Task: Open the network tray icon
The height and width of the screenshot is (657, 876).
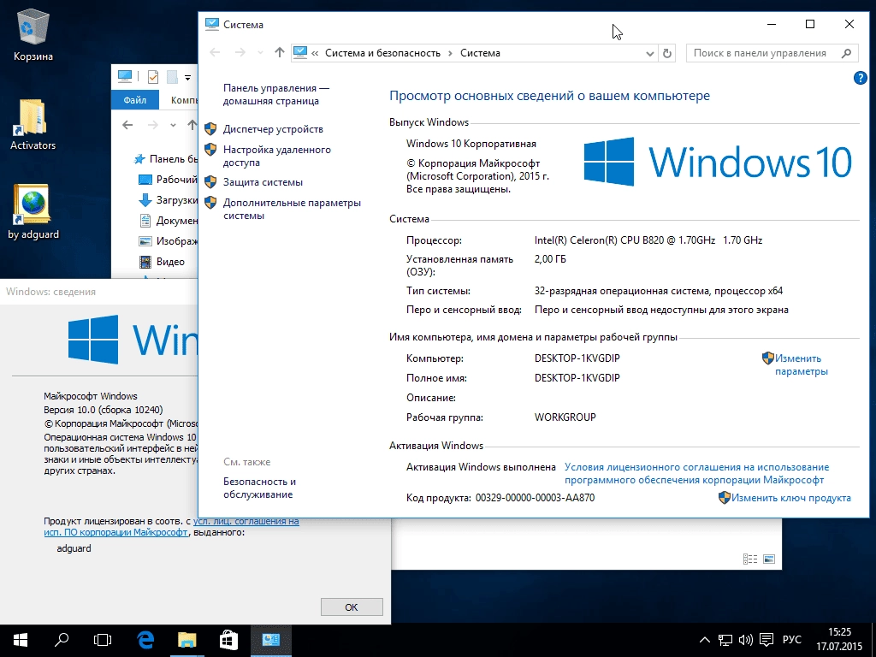Action: (725, 640)
